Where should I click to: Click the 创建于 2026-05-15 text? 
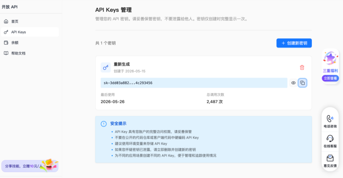pyautogui.click(x=130, y=71)
